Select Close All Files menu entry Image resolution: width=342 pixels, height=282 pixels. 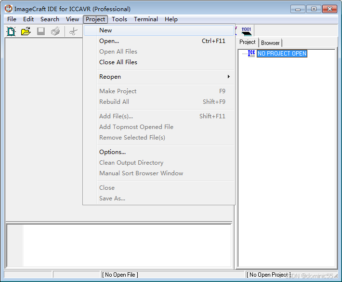pos(159,62)
